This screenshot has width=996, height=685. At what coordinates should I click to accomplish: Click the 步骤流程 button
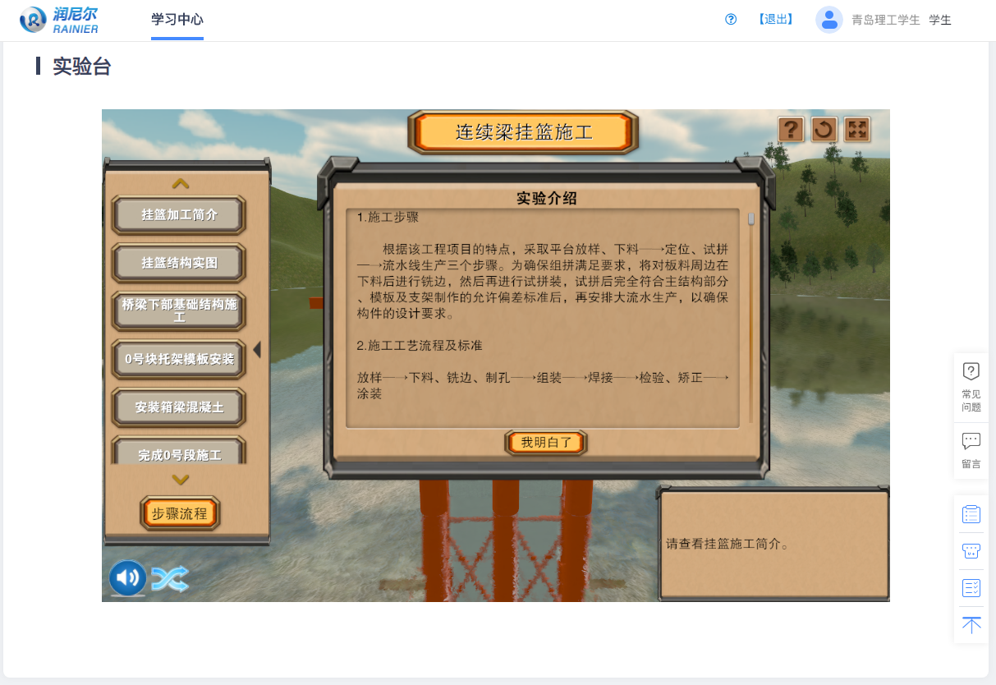click(x=180, y=513)
